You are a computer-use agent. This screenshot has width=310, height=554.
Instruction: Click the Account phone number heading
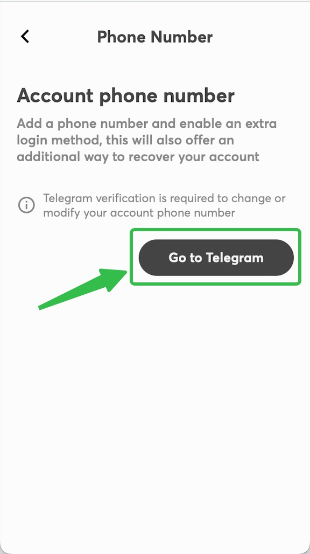coord(125,96)
